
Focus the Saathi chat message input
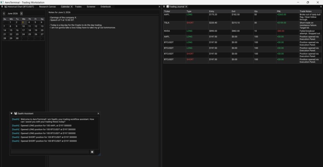click(x=50, y=152)
